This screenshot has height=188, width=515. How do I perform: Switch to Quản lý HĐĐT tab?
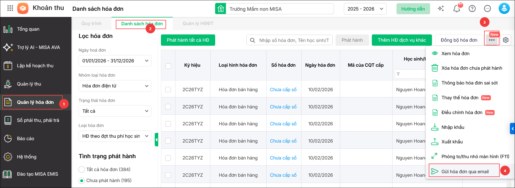click(x=198, y=24)
